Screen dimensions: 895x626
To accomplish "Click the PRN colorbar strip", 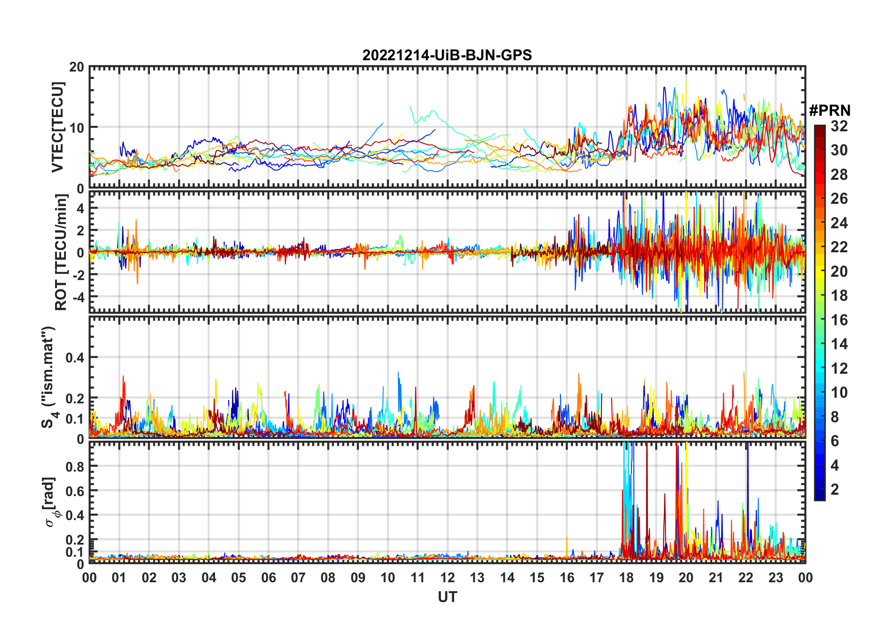I will click(x=820, y=313).
